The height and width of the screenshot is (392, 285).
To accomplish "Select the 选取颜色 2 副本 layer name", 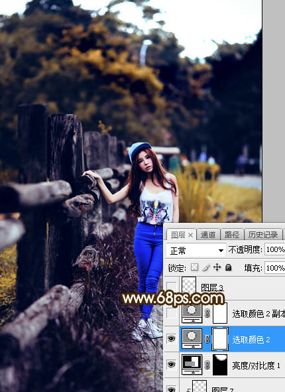I will pyautogui.click(x=258, y=314).
